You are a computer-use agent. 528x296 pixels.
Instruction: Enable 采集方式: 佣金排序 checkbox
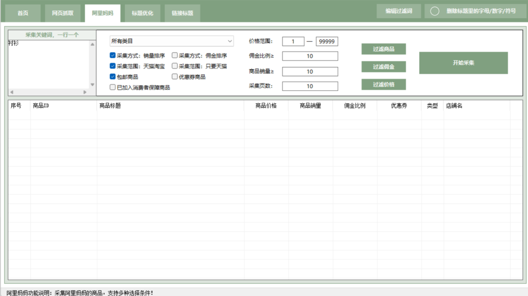click(175, 55)
